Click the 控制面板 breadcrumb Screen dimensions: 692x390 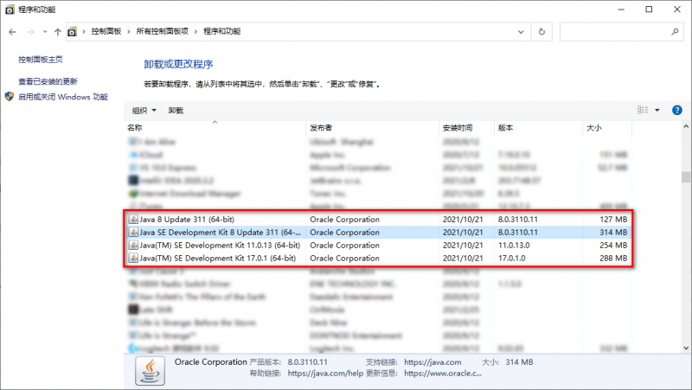point(106,31)
